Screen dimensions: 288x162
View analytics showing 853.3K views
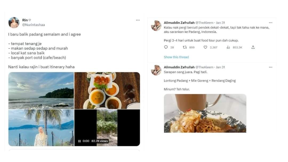(x=228, y=47)
